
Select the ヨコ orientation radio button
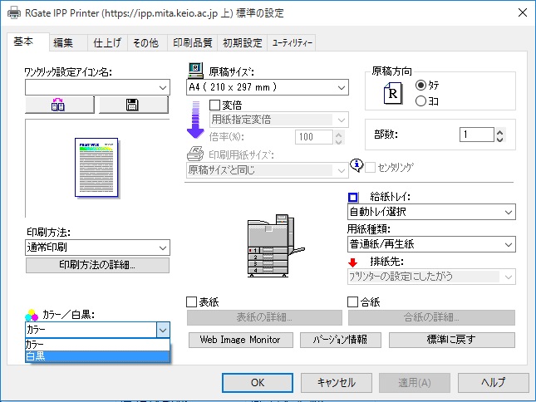pyautogui.click(x=420, y=100)
